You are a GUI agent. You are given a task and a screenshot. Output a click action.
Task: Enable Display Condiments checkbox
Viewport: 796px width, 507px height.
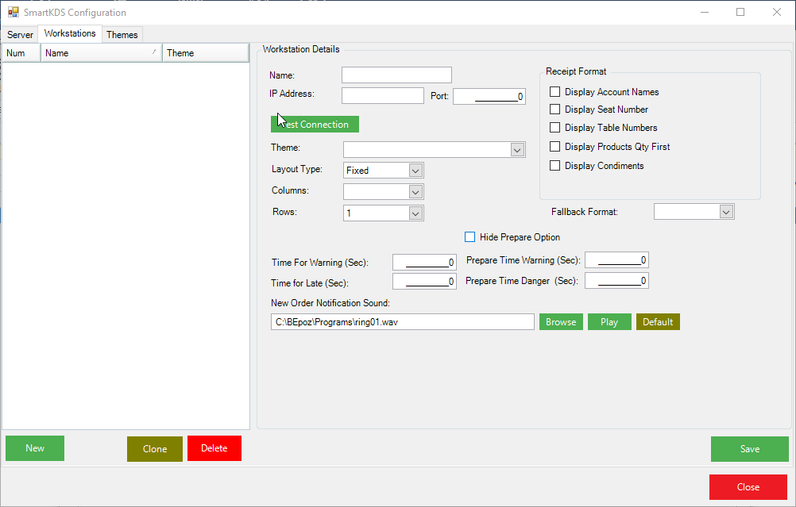pos(554,165)
